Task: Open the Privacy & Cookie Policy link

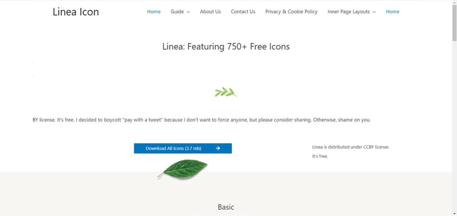Action: pos(291,12)
